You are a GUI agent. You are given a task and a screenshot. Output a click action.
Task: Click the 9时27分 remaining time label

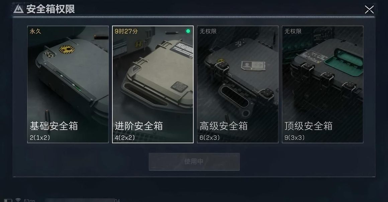[126, 31]
